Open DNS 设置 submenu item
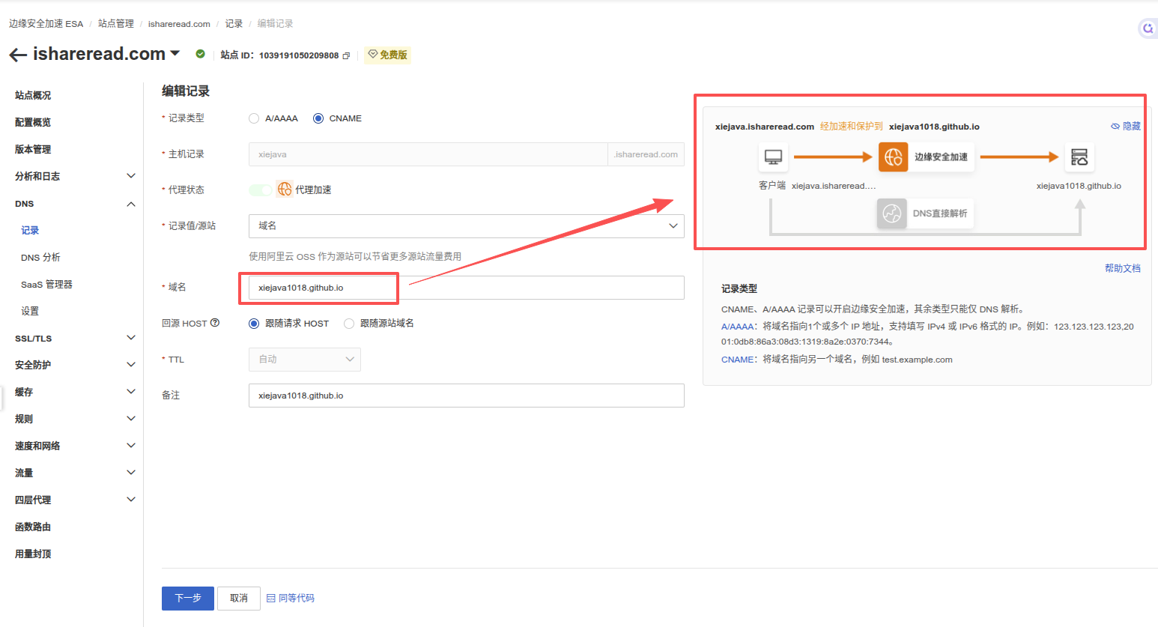Image resolution: width=1158 pixels, height=627 pixels. click(x=30, y=311)
